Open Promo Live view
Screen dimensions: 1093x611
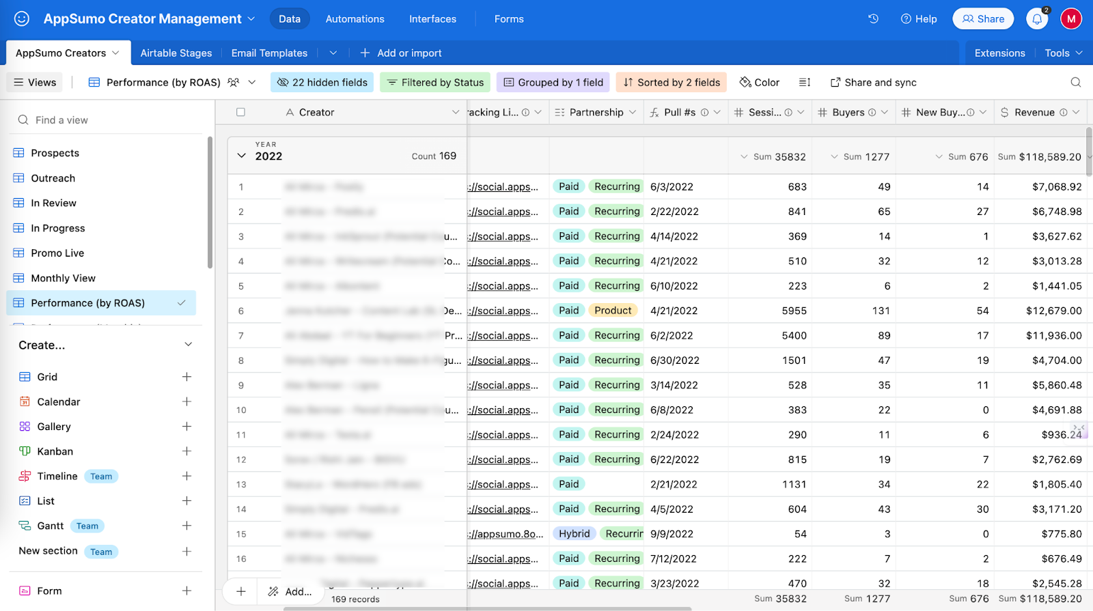click(x=57, y=253)
